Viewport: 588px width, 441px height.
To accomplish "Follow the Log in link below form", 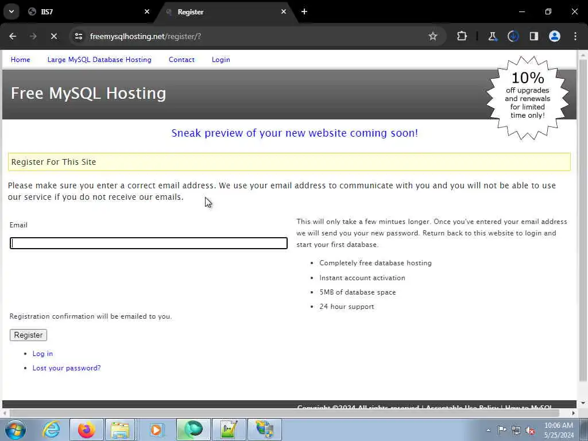I will (42, 354).
